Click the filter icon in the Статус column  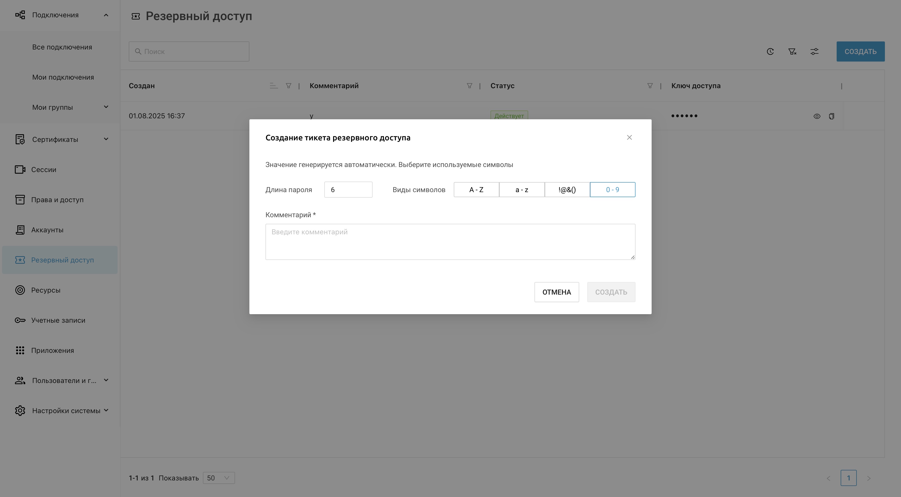point(650,86)
